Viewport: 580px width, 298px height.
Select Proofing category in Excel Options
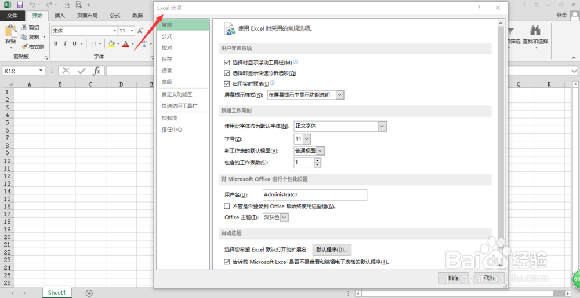(x=183, y=48)
